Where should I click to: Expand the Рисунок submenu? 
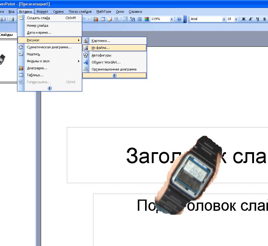pyautogui.click(x=50, y=40)
